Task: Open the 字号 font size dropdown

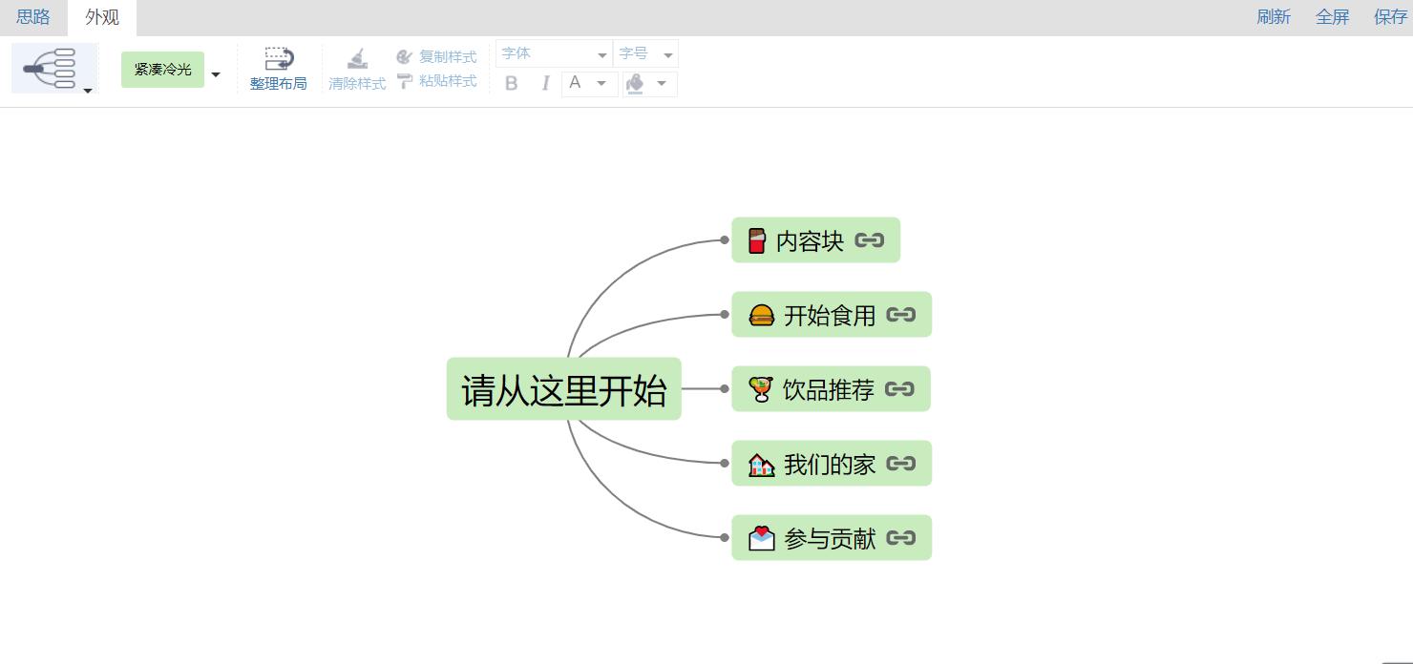Action: [646, 54]
